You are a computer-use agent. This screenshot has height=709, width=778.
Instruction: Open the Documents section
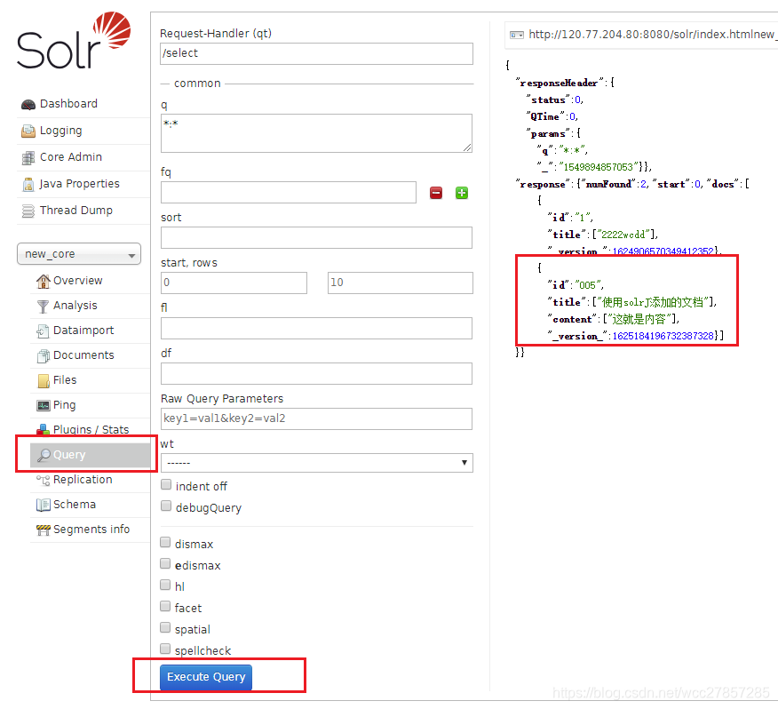83,355
